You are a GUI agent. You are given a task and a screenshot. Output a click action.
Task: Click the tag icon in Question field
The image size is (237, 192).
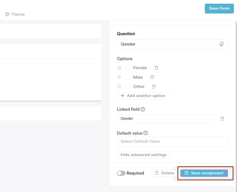(222, 44)
